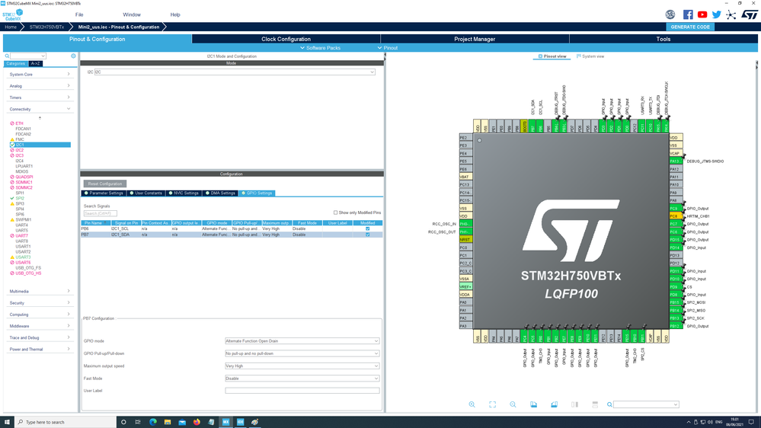Open Firefox from the taskbar
This screenshot has width=761, height=428.
[197, 422]
